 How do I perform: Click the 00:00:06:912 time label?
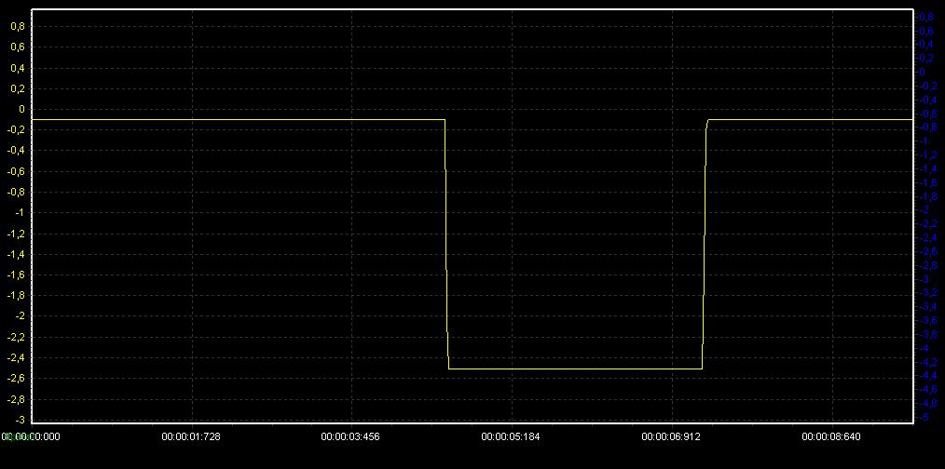[672, 435]
